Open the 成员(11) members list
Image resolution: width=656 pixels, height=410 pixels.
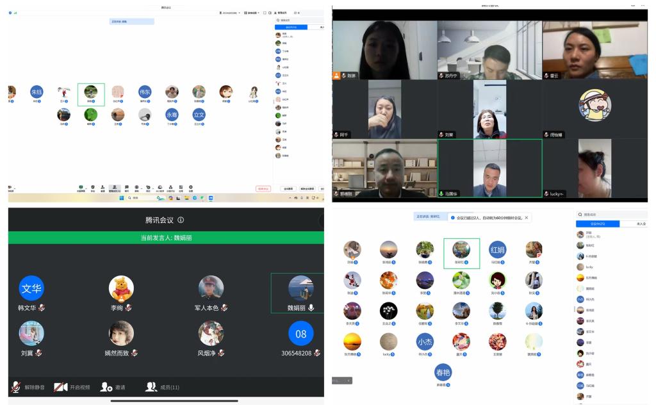152,387
